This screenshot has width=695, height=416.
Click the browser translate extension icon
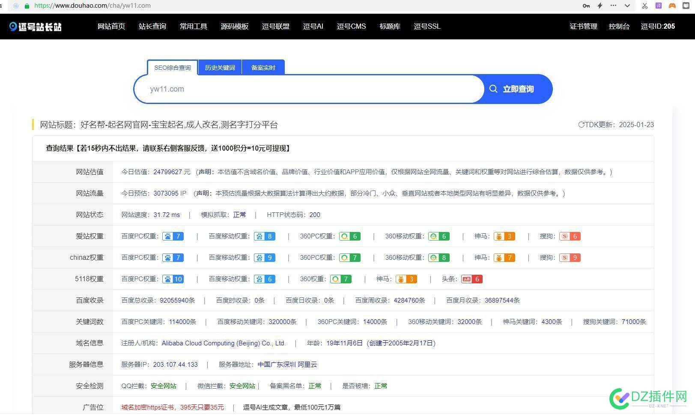click(659, 6)
